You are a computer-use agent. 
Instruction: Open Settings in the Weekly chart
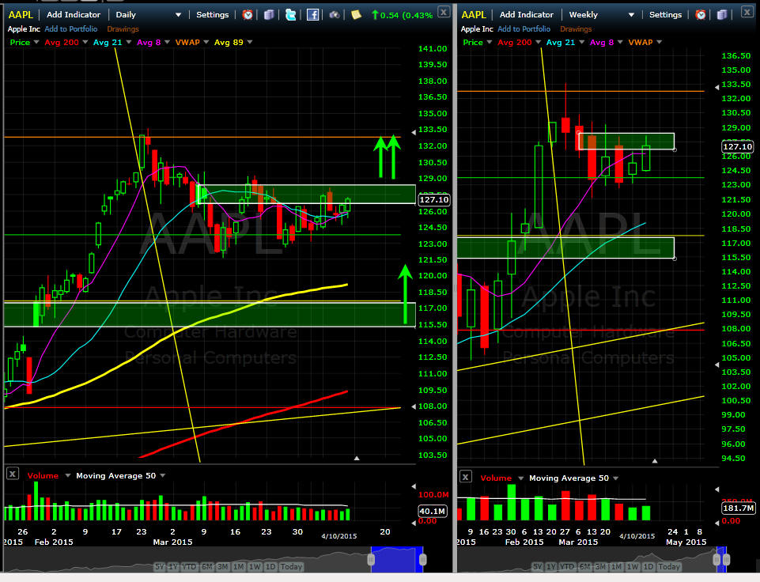pos(665,14)
